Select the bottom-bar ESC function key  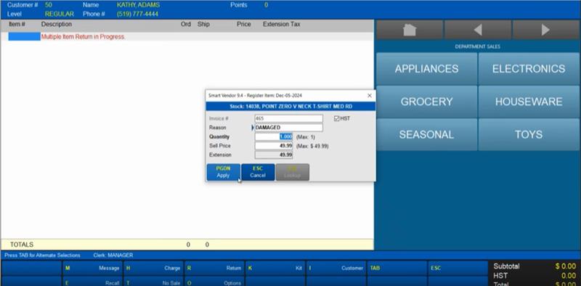[458, 268]
